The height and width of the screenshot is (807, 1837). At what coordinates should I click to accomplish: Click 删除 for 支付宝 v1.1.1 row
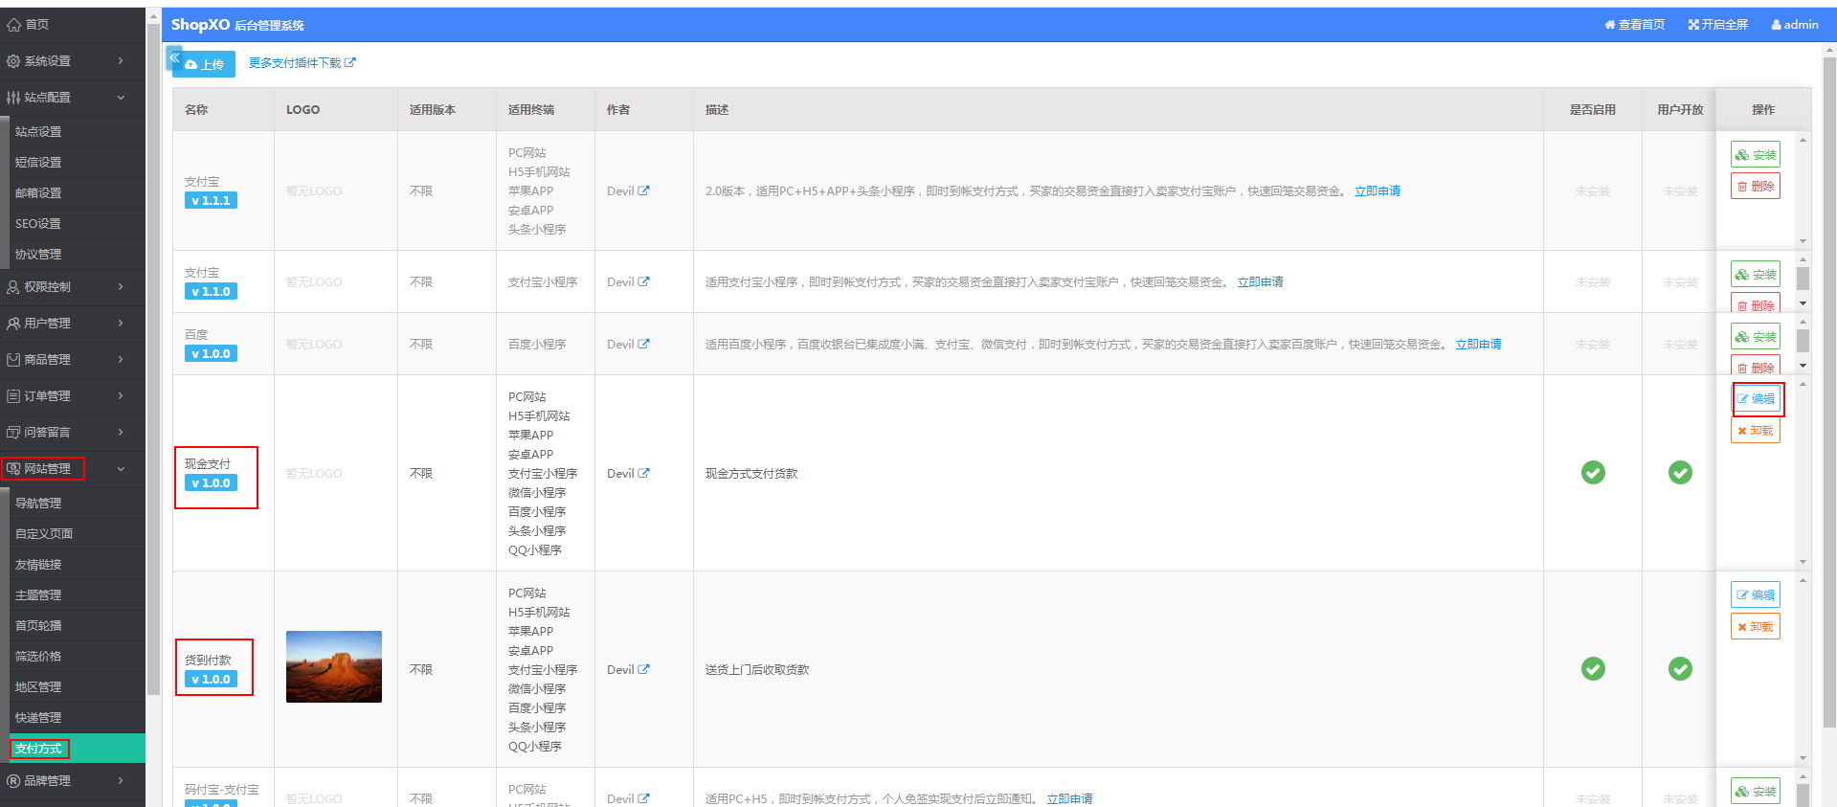(x=1756, y=187)
